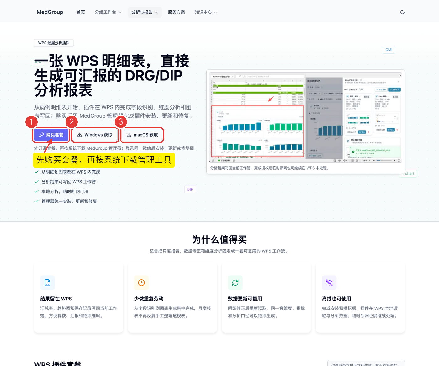
Task: Click the 少做重复劳动 card title
Action: tap(149, 299)
